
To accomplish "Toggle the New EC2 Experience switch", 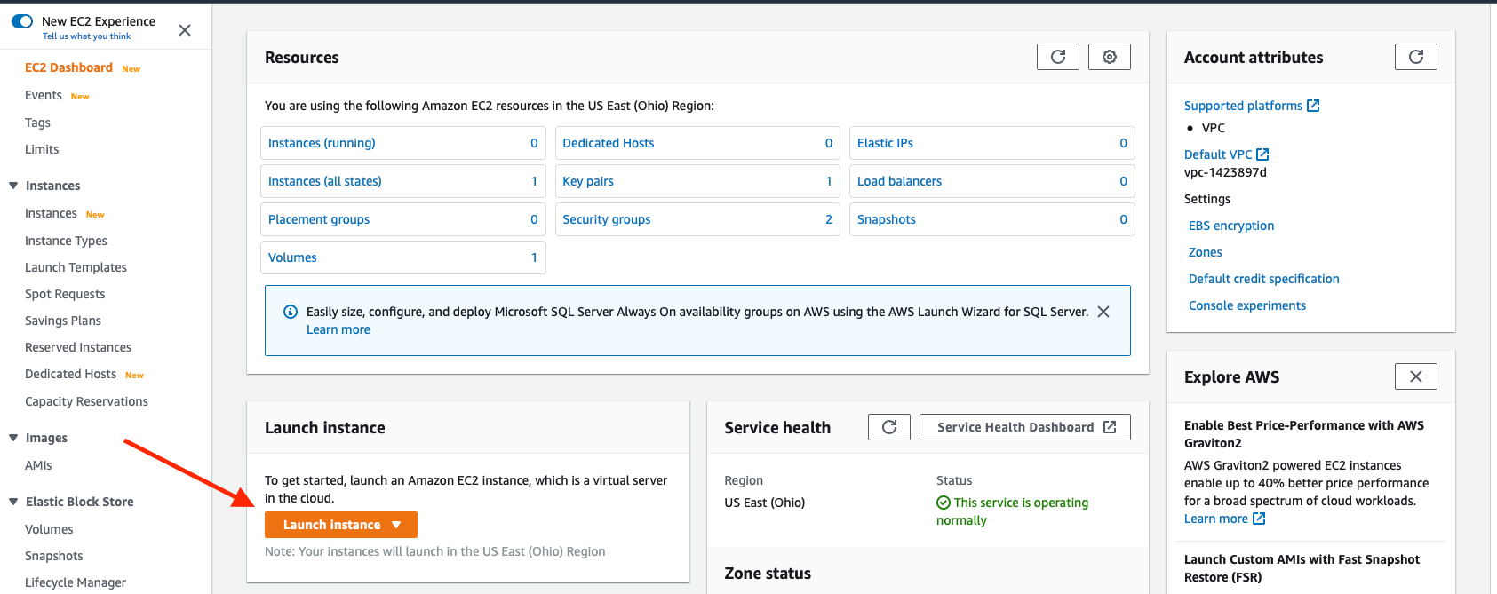I will pyautogui.click(x=22, y=21).
